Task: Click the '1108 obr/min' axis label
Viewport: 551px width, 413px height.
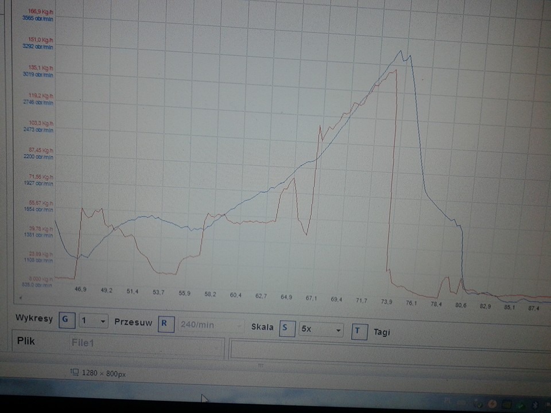Action: click(38, 260)
